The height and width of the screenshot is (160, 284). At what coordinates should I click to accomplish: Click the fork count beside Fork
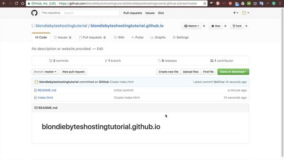tap(246, 26)
